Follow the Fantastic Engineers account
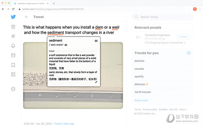 [x=183, y=37]
